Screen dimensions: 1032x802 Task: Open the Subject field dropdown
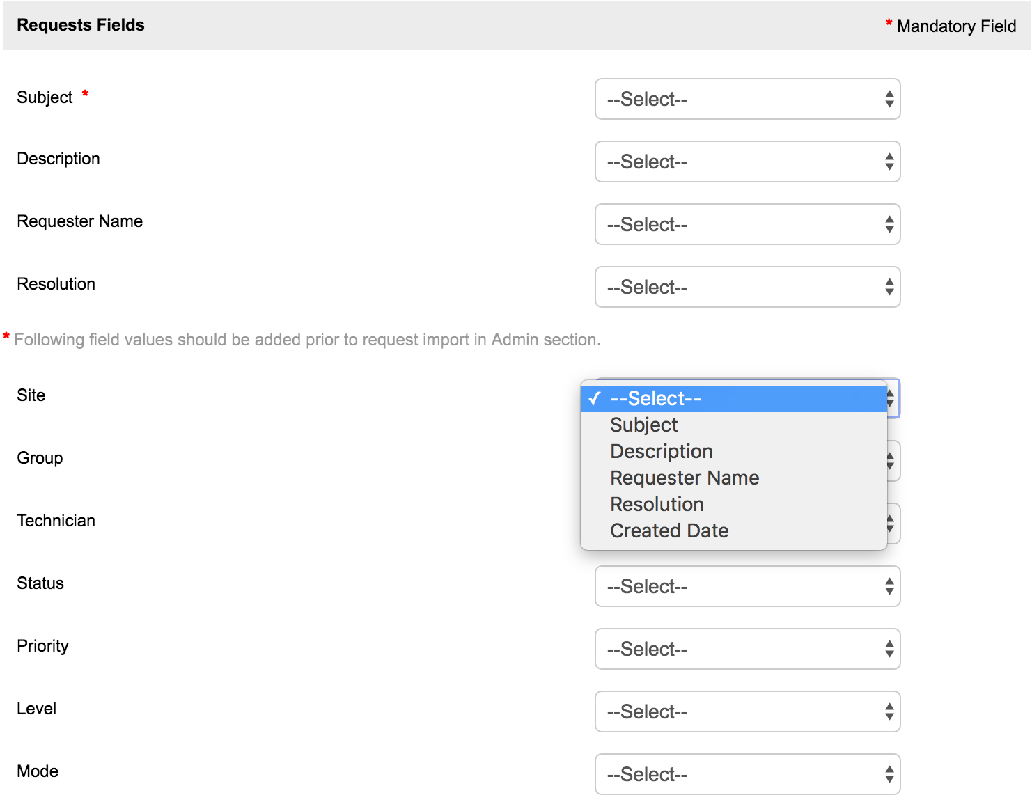[x=746, y=99]
